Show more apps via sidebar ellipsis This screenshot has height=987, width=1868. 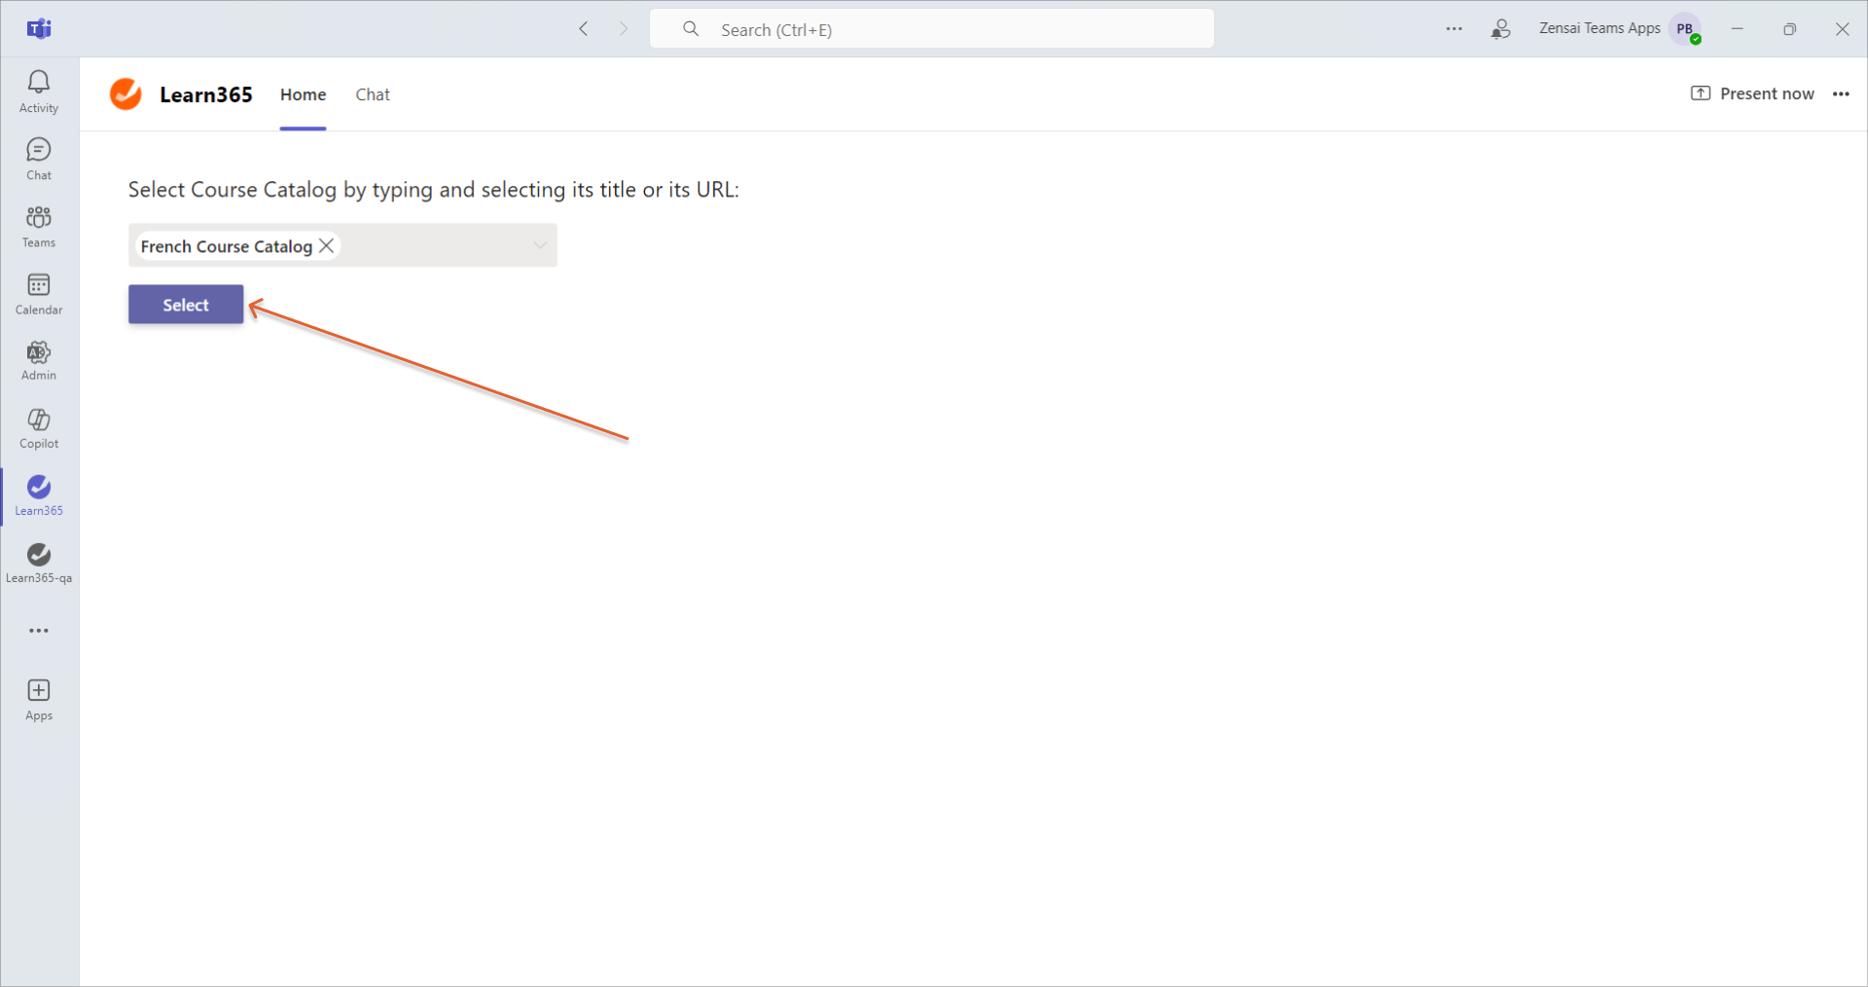[x=39, y=631]
